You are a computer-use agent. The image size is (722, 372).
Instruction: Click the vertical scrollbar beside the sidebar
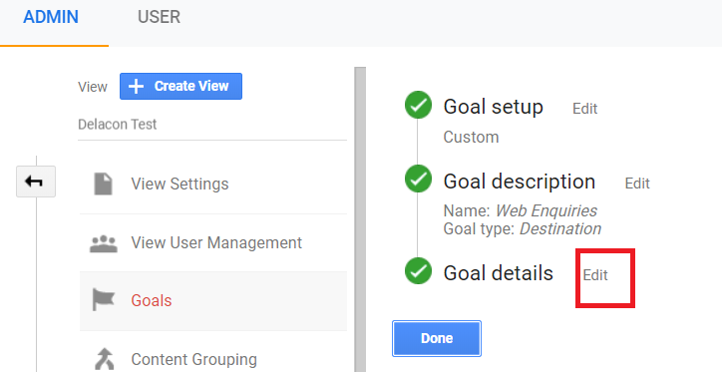click(360, 219)
